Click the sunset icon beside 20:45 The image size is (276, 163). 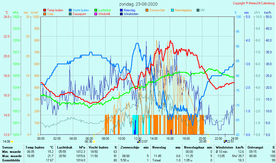click(208, 141)
